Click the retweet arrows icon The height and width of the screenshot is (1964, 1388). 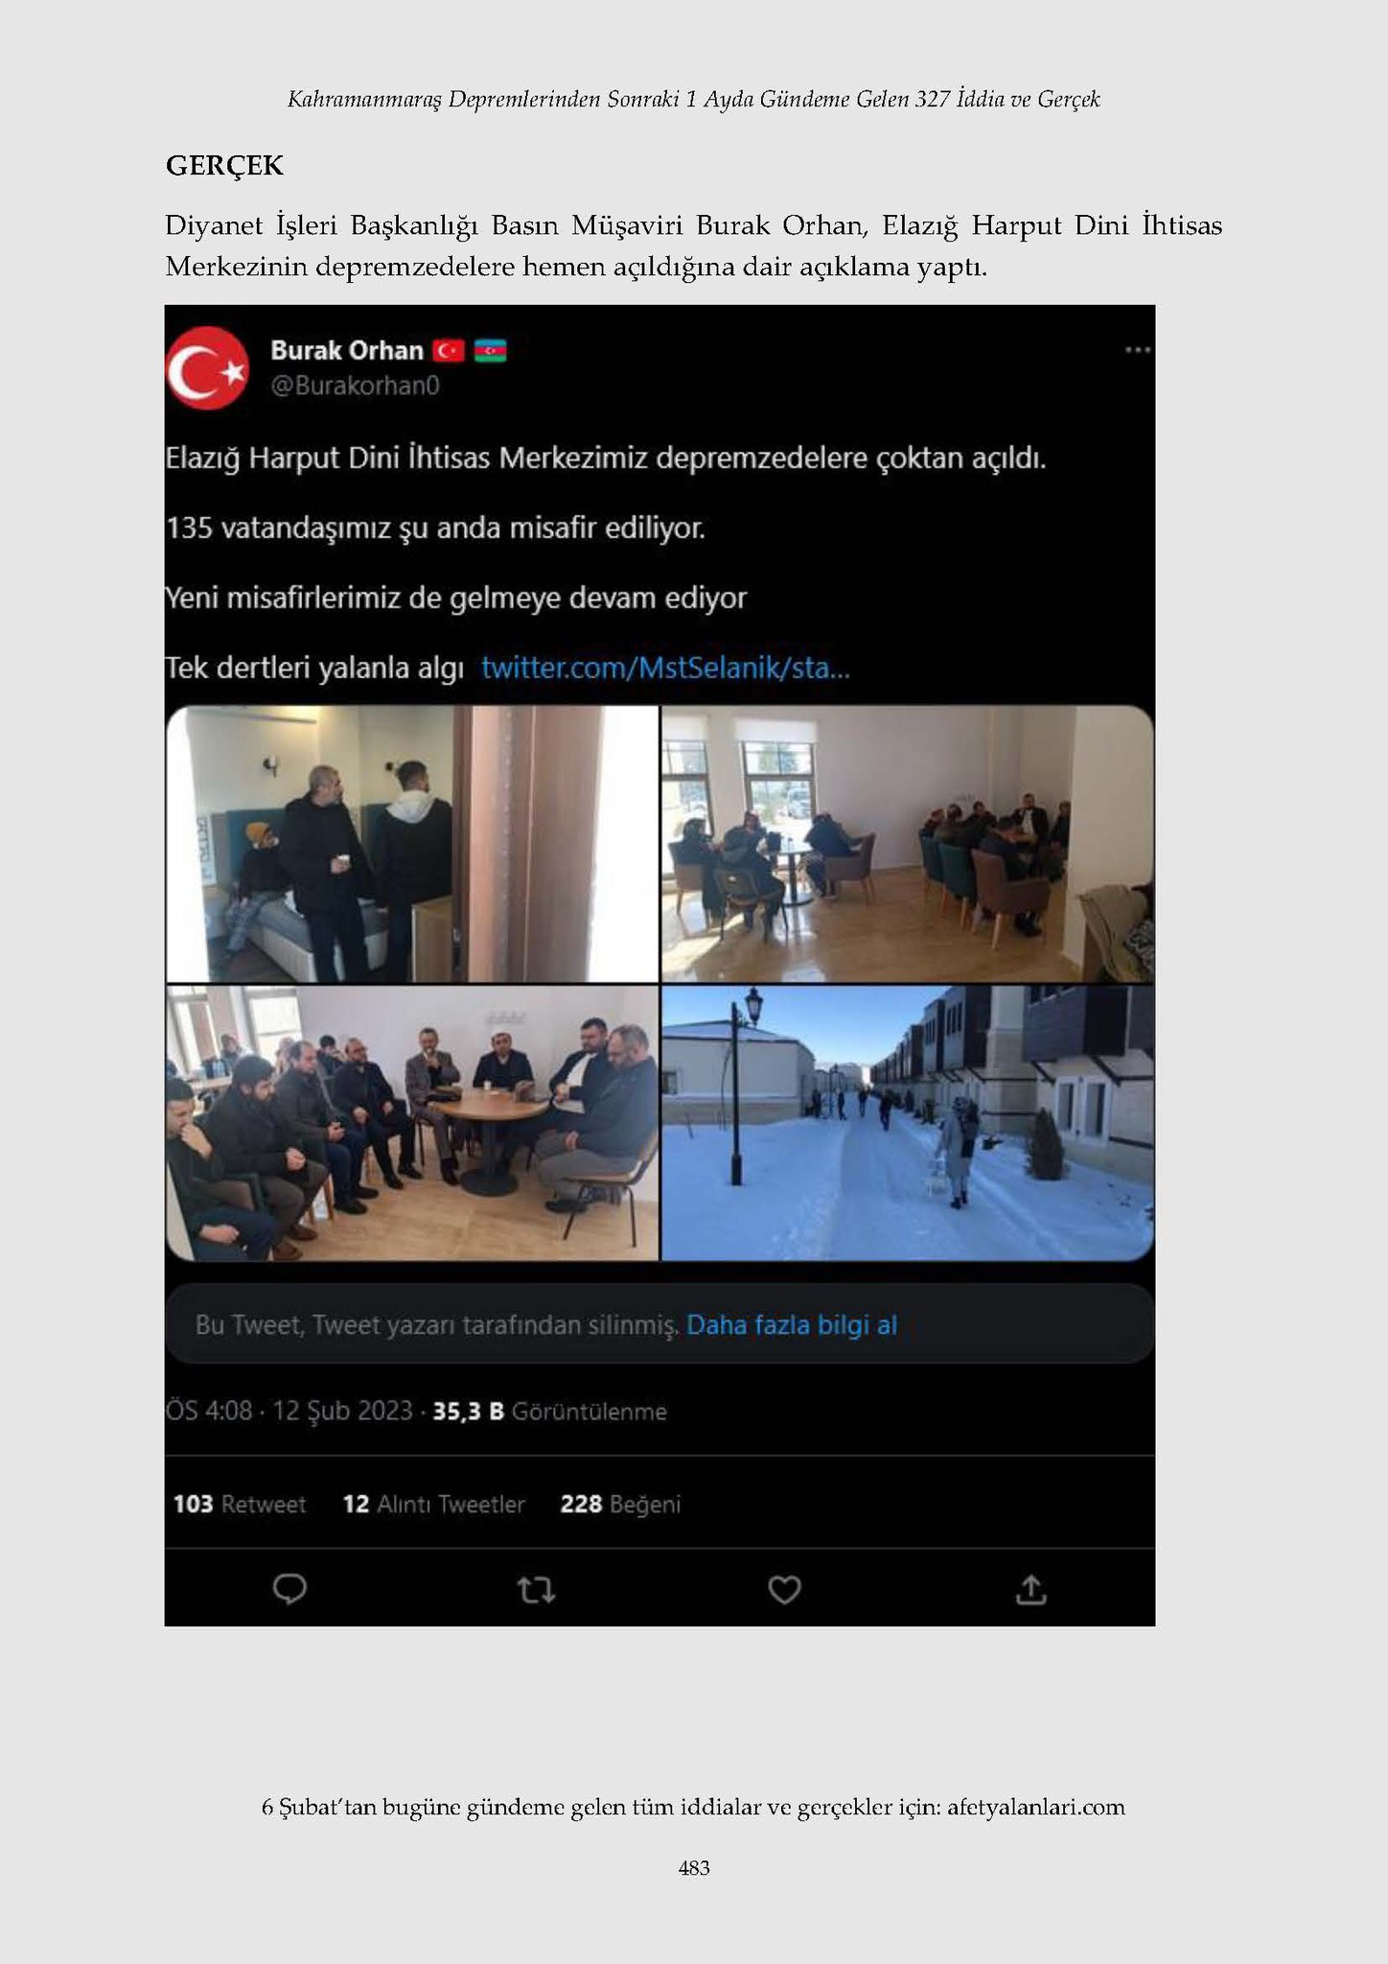click(x=536, y=1590)
